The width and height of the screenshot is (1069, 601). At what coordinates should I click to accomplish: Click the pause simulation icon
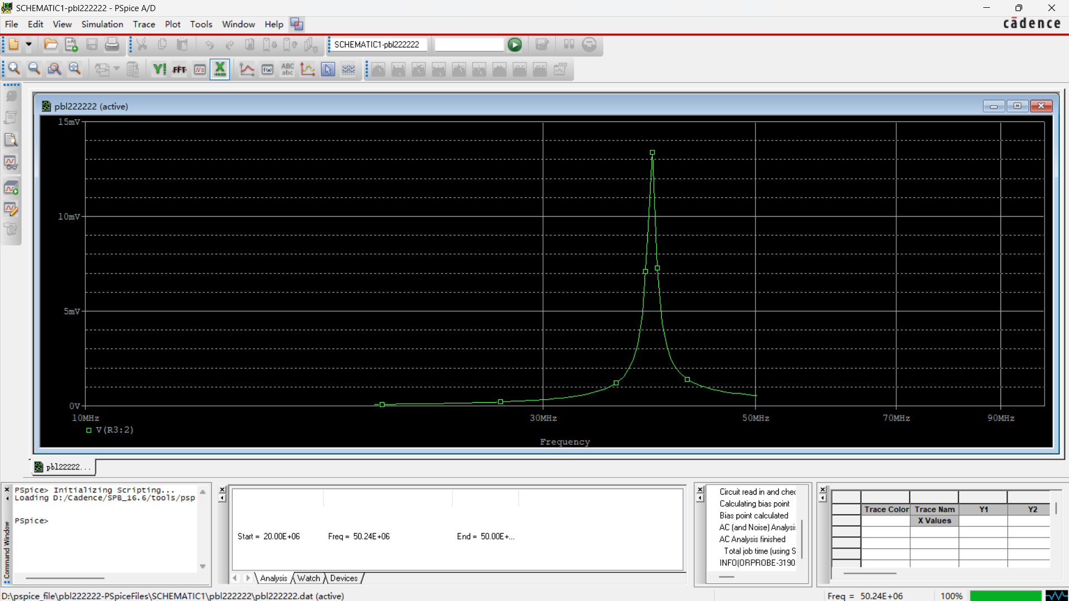pyautogui.click(x=569, y=45)
